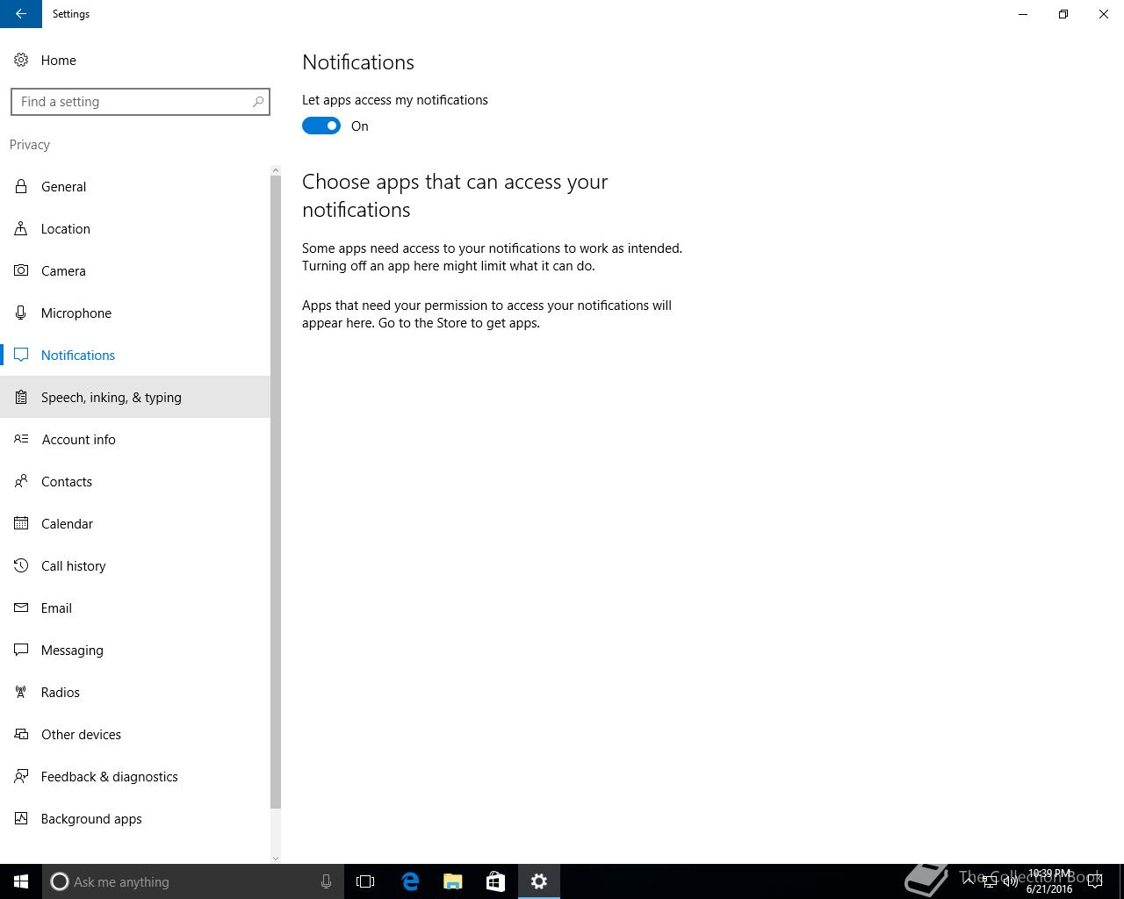Viewport: 1124px width, 899px height.
Task: Select the Notifications page label
Action: point(78,355)
